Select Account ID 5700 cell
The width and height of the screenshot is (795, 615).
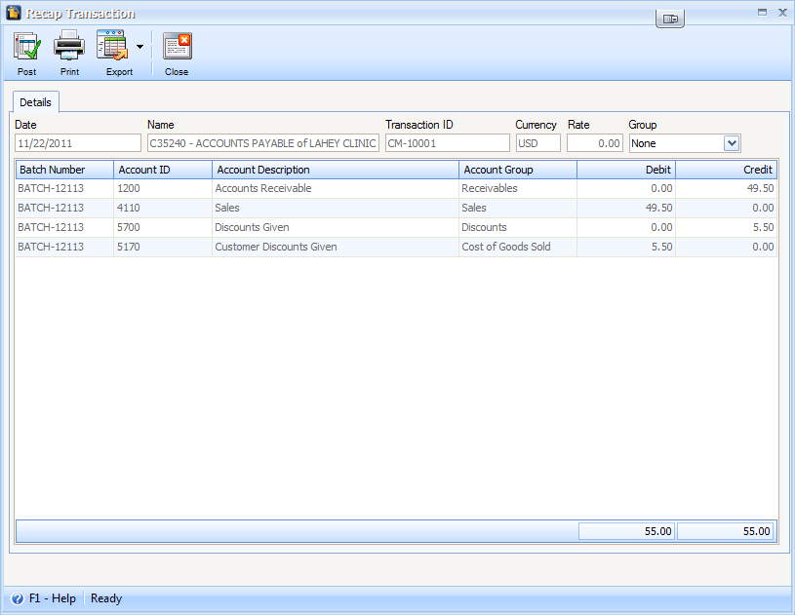coord(163,227)
